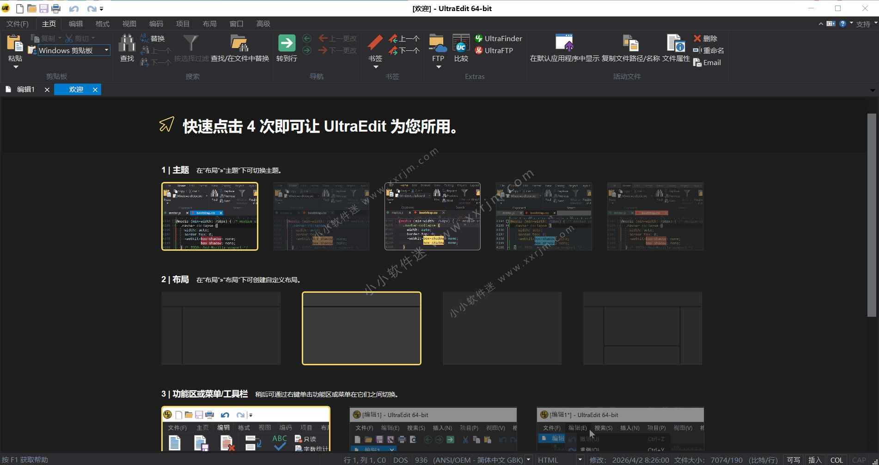This screenshot has height=465, width=879.
Task: Click the Email button in active file group
Action: pyautogui.click(x=707, y=62)
